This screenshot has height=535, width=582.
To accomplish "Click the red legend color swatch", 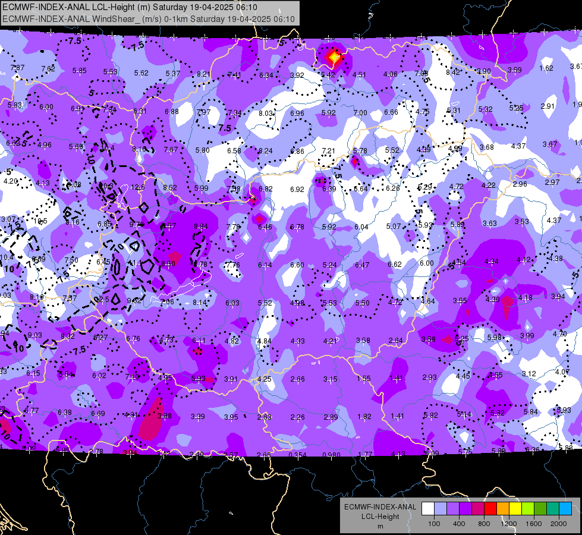I will [x=490, y=509].
